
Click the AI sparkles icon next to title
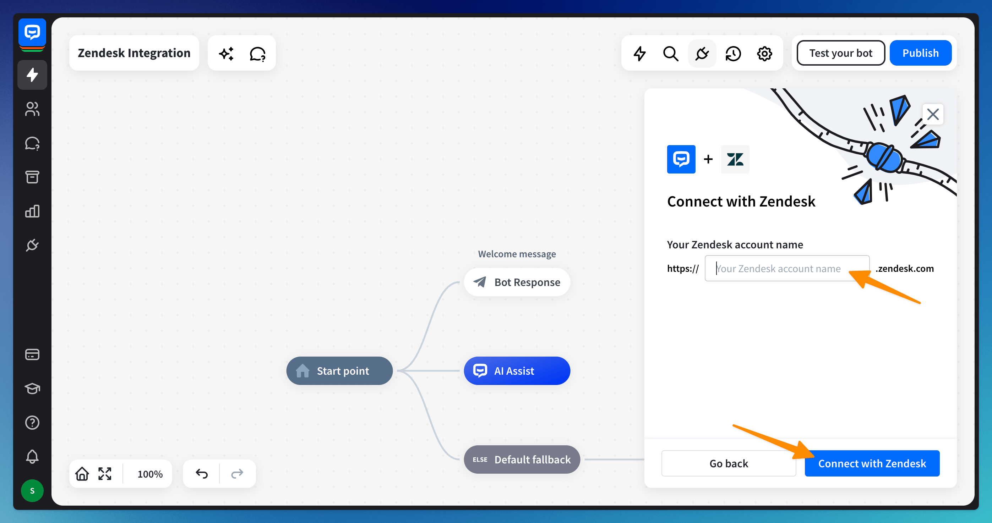pos(227,53)
